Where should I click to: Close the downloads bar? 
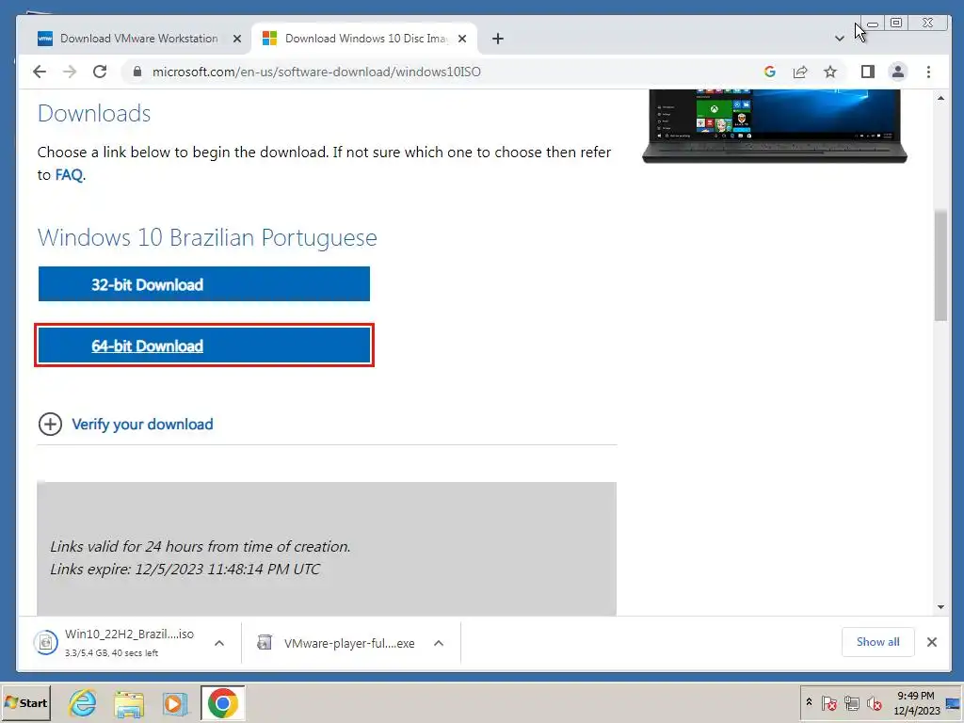coord(932,642)
